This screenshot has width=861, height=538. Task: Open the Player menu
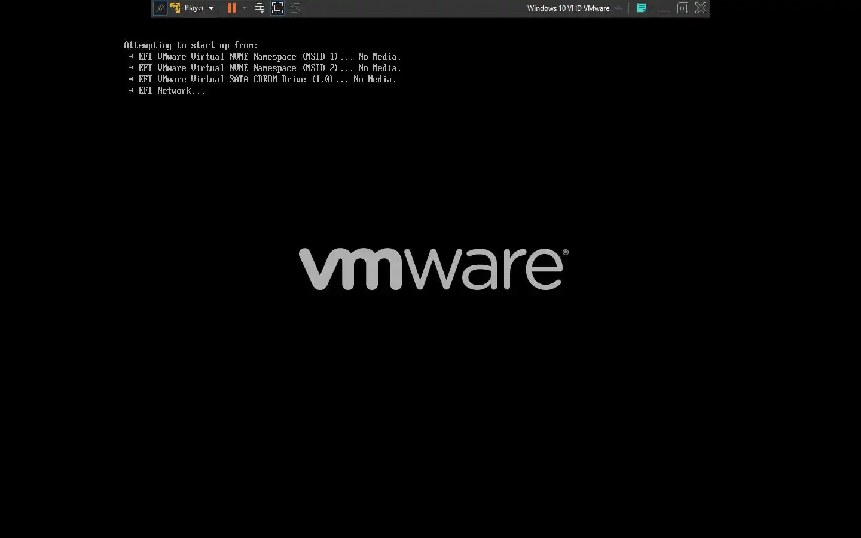(x=199, y=8)
